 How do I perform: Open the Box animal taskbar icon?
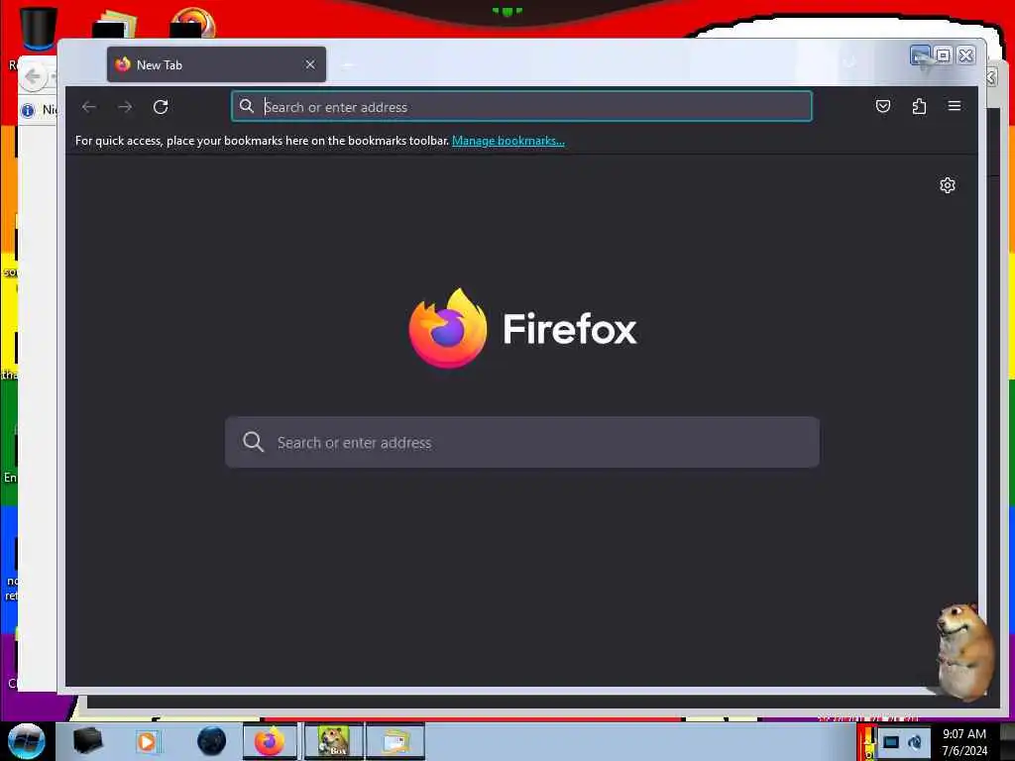coord(333,741)
